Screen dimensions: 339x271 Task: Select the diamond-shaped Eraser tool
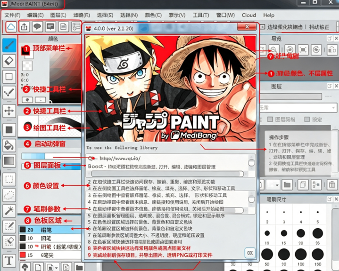tap(9, 61)
